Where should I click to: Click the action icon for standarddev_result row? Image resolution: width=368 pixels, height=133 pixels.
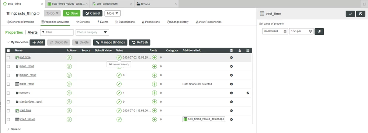pyautogui.click(x=69, y=102)
